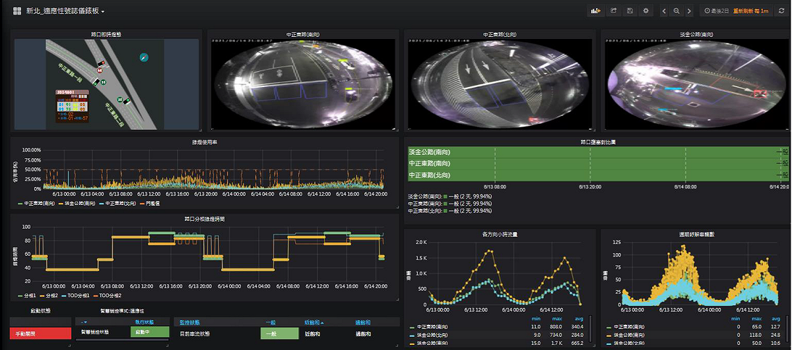Click the green 一般 traffic status cell
This screenshot has width=792, height=350.
tap(279, 334)
